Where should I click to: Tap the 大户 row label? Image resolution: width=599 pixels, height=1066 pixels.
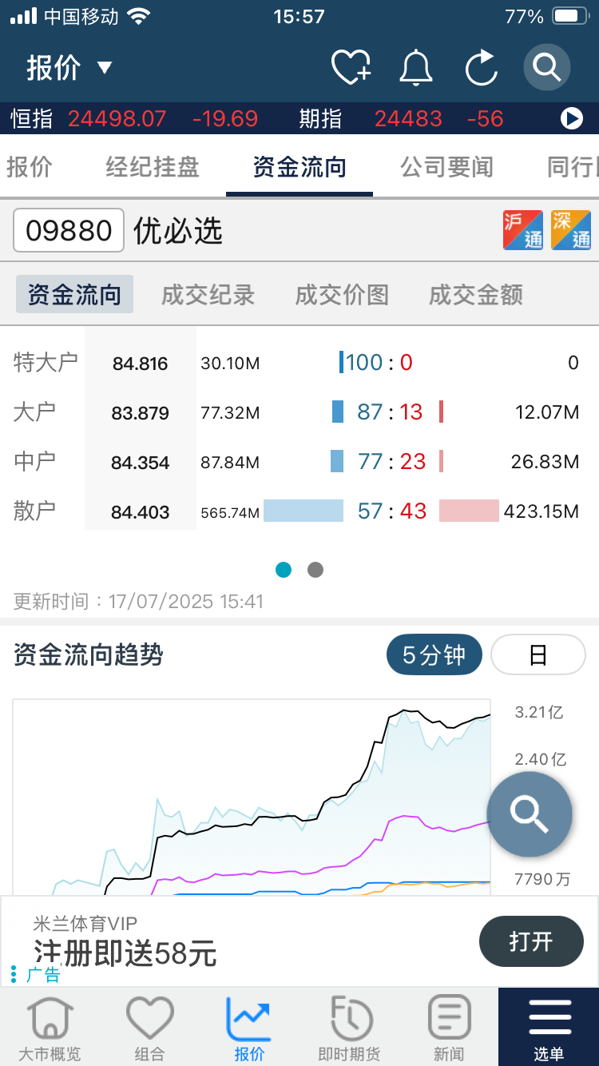[x=34, y=412]
